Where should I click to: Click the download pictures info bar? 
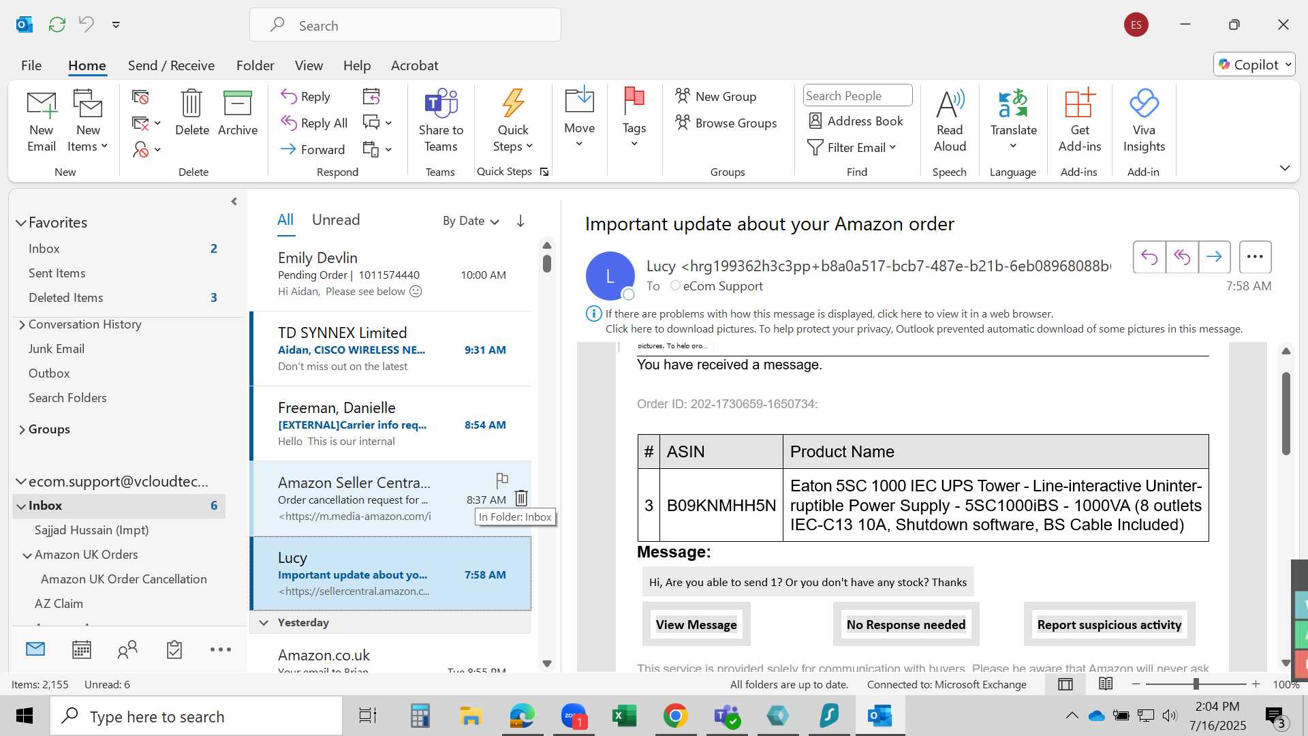tap(924, 329)
